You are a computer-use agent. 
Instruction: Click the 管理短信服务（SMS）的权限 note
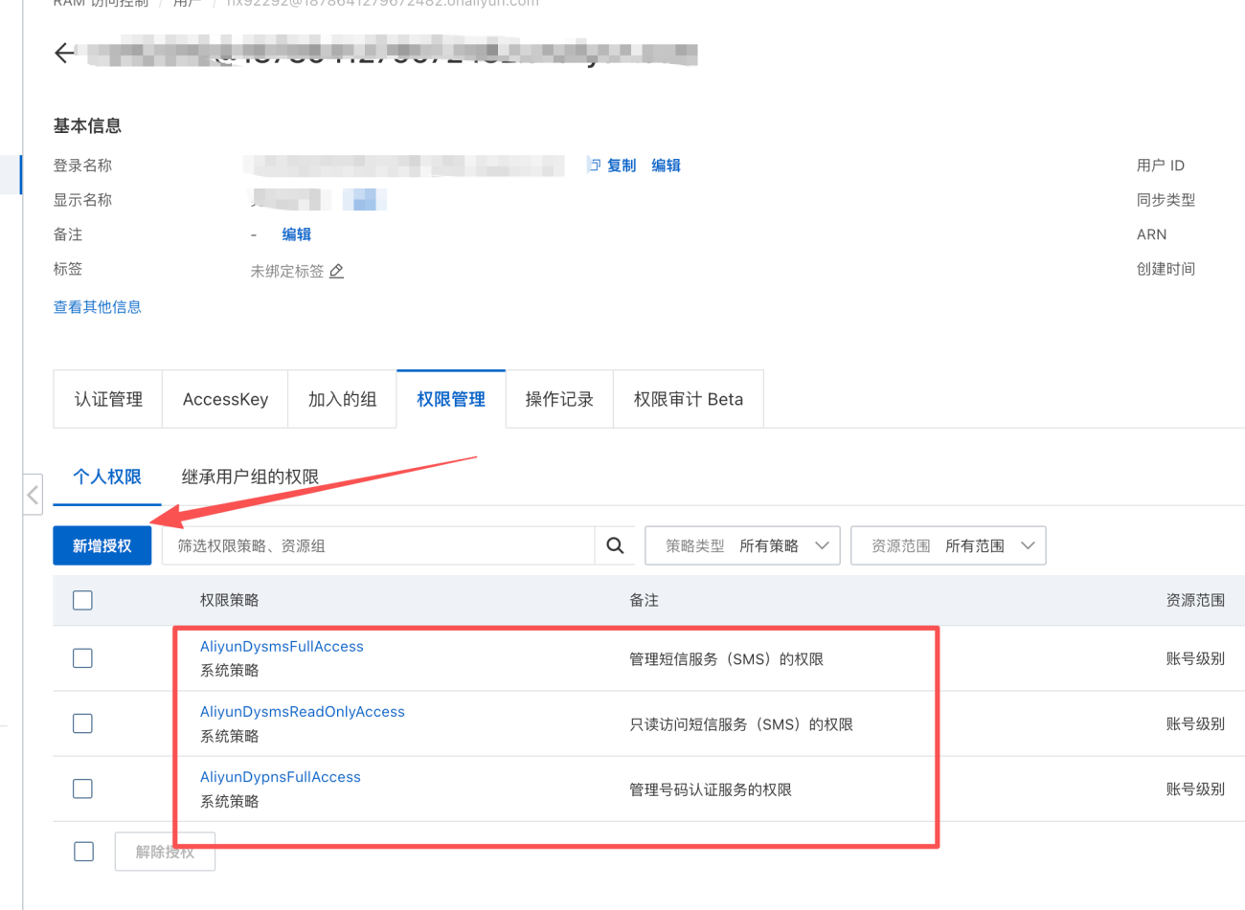pyautogui.click(x=726, y=659)
